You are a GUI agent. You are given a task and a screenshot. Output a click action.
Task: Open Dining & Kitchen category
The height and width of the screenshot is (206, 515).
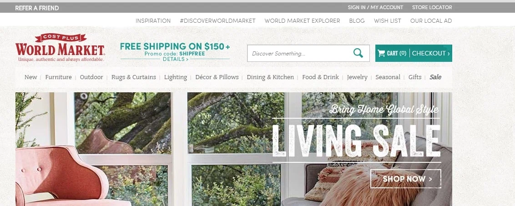point(270,77)
